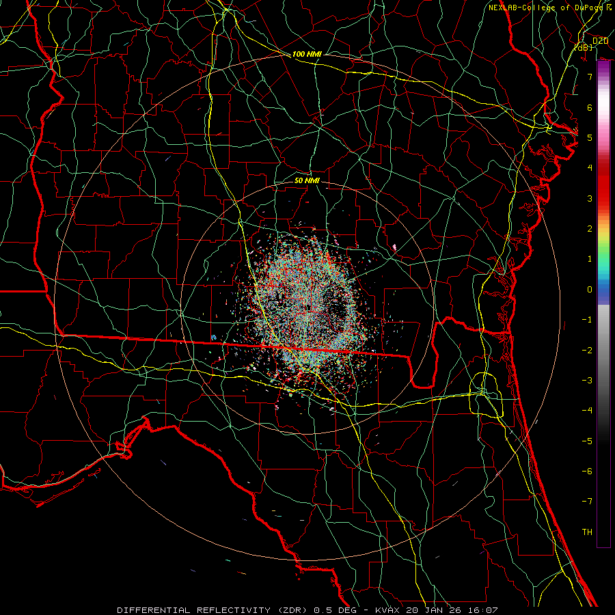The image size is (615, 615).
Task: Click the radar site at center of echoes
Action: 309,308
